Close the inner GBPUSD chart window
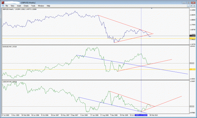The image size is (197, 118). click(194, 6)
